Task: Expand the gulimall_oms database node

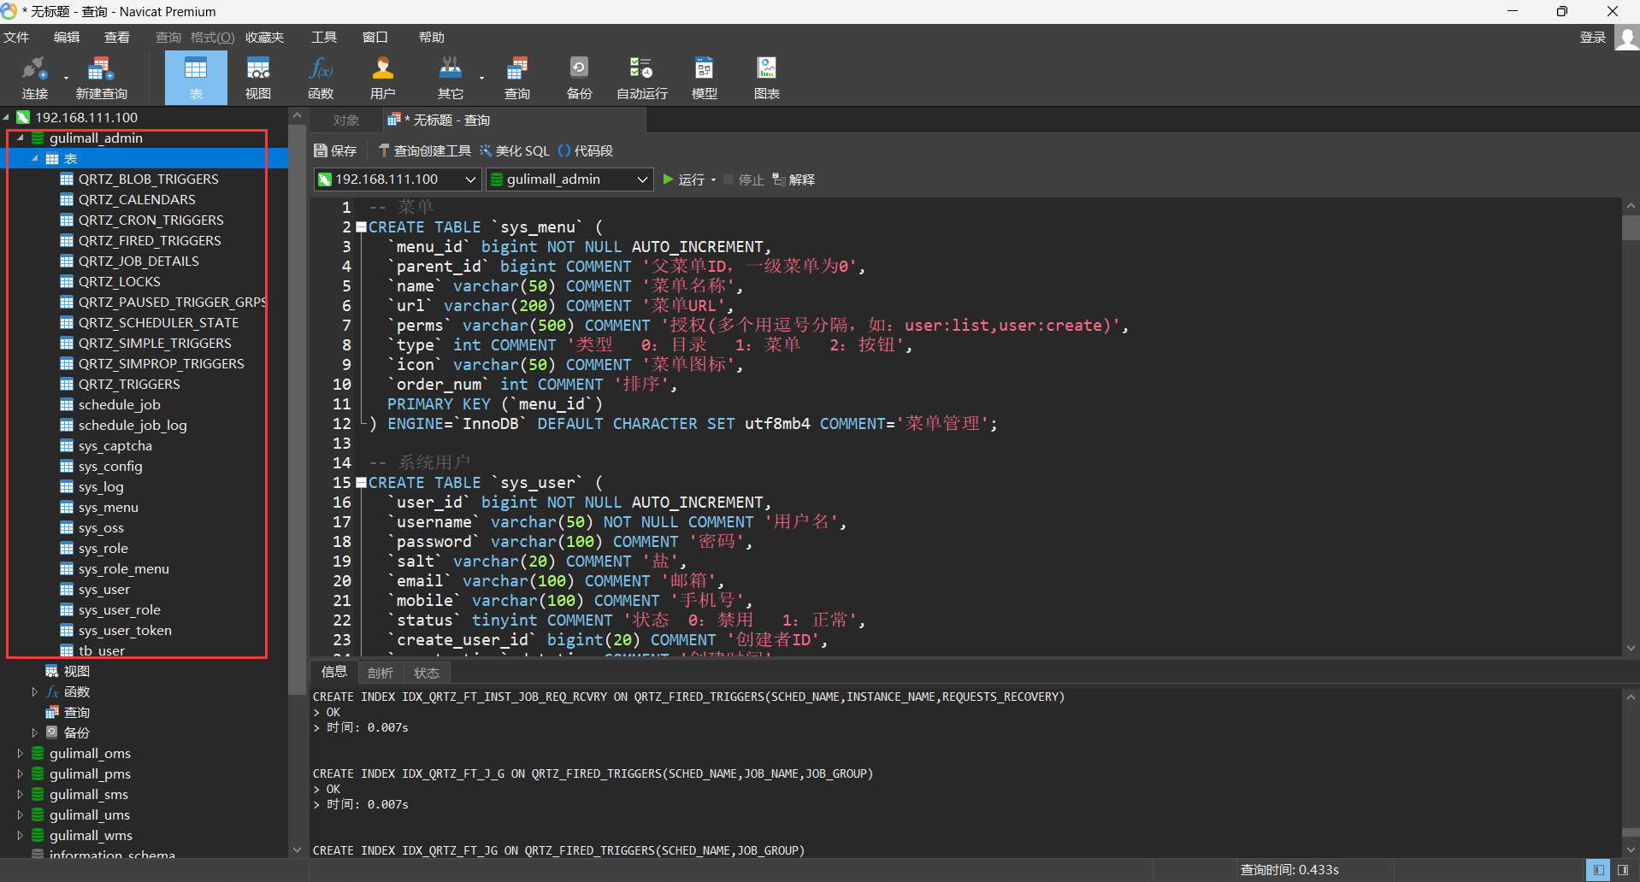Action: [x=21, y=753]
